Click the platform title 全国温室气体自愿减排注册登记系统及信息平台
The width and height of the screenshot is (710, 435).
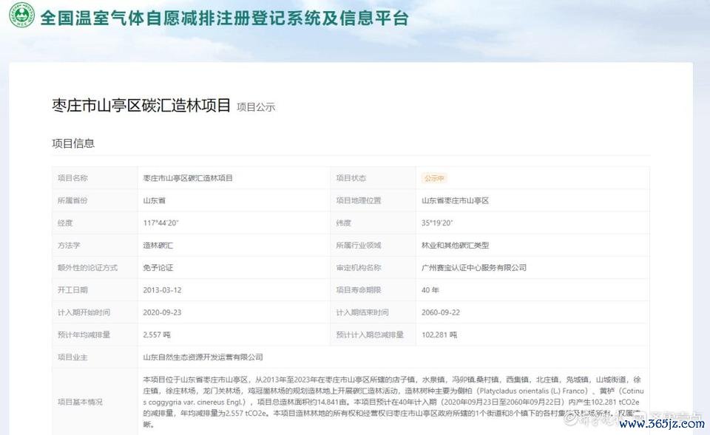click(224, 18)
